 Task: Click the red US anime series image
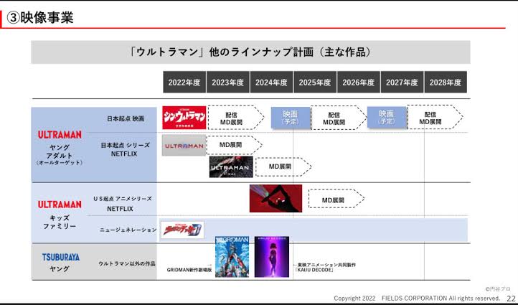point(276,199)
